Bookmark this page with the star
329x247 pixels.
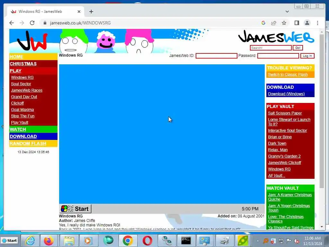coord(284,23)
